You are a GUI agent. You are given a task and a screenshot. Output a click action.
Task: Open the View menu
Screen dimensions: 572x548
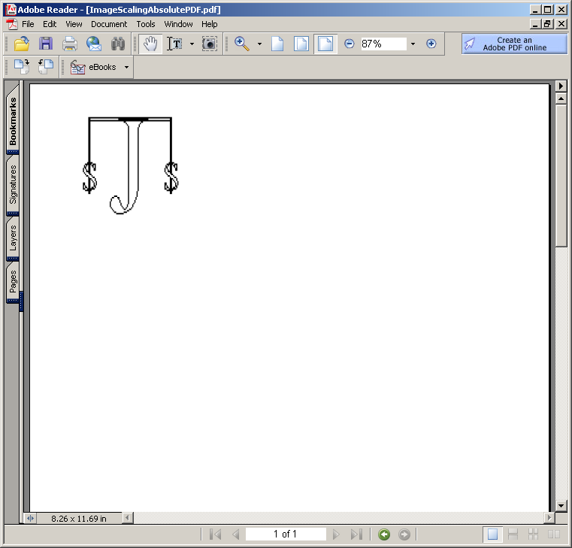pyautogui.click(x=74, y=24)
